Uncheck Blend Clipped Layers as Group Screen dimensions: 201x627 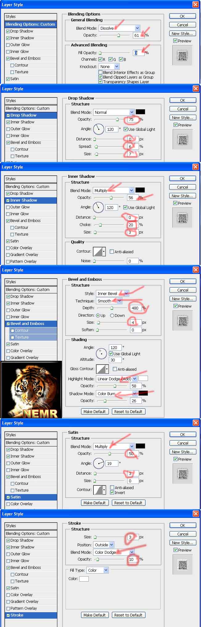(x=100, y=77)
